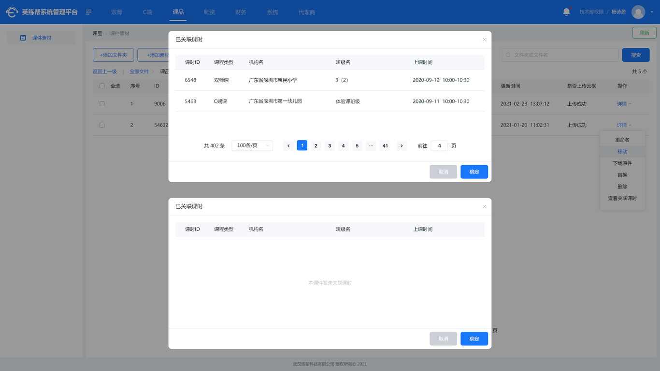This screenshot has width=660, height=371.
Task: Open the notification bell icon
Action: tap(566, 12)
